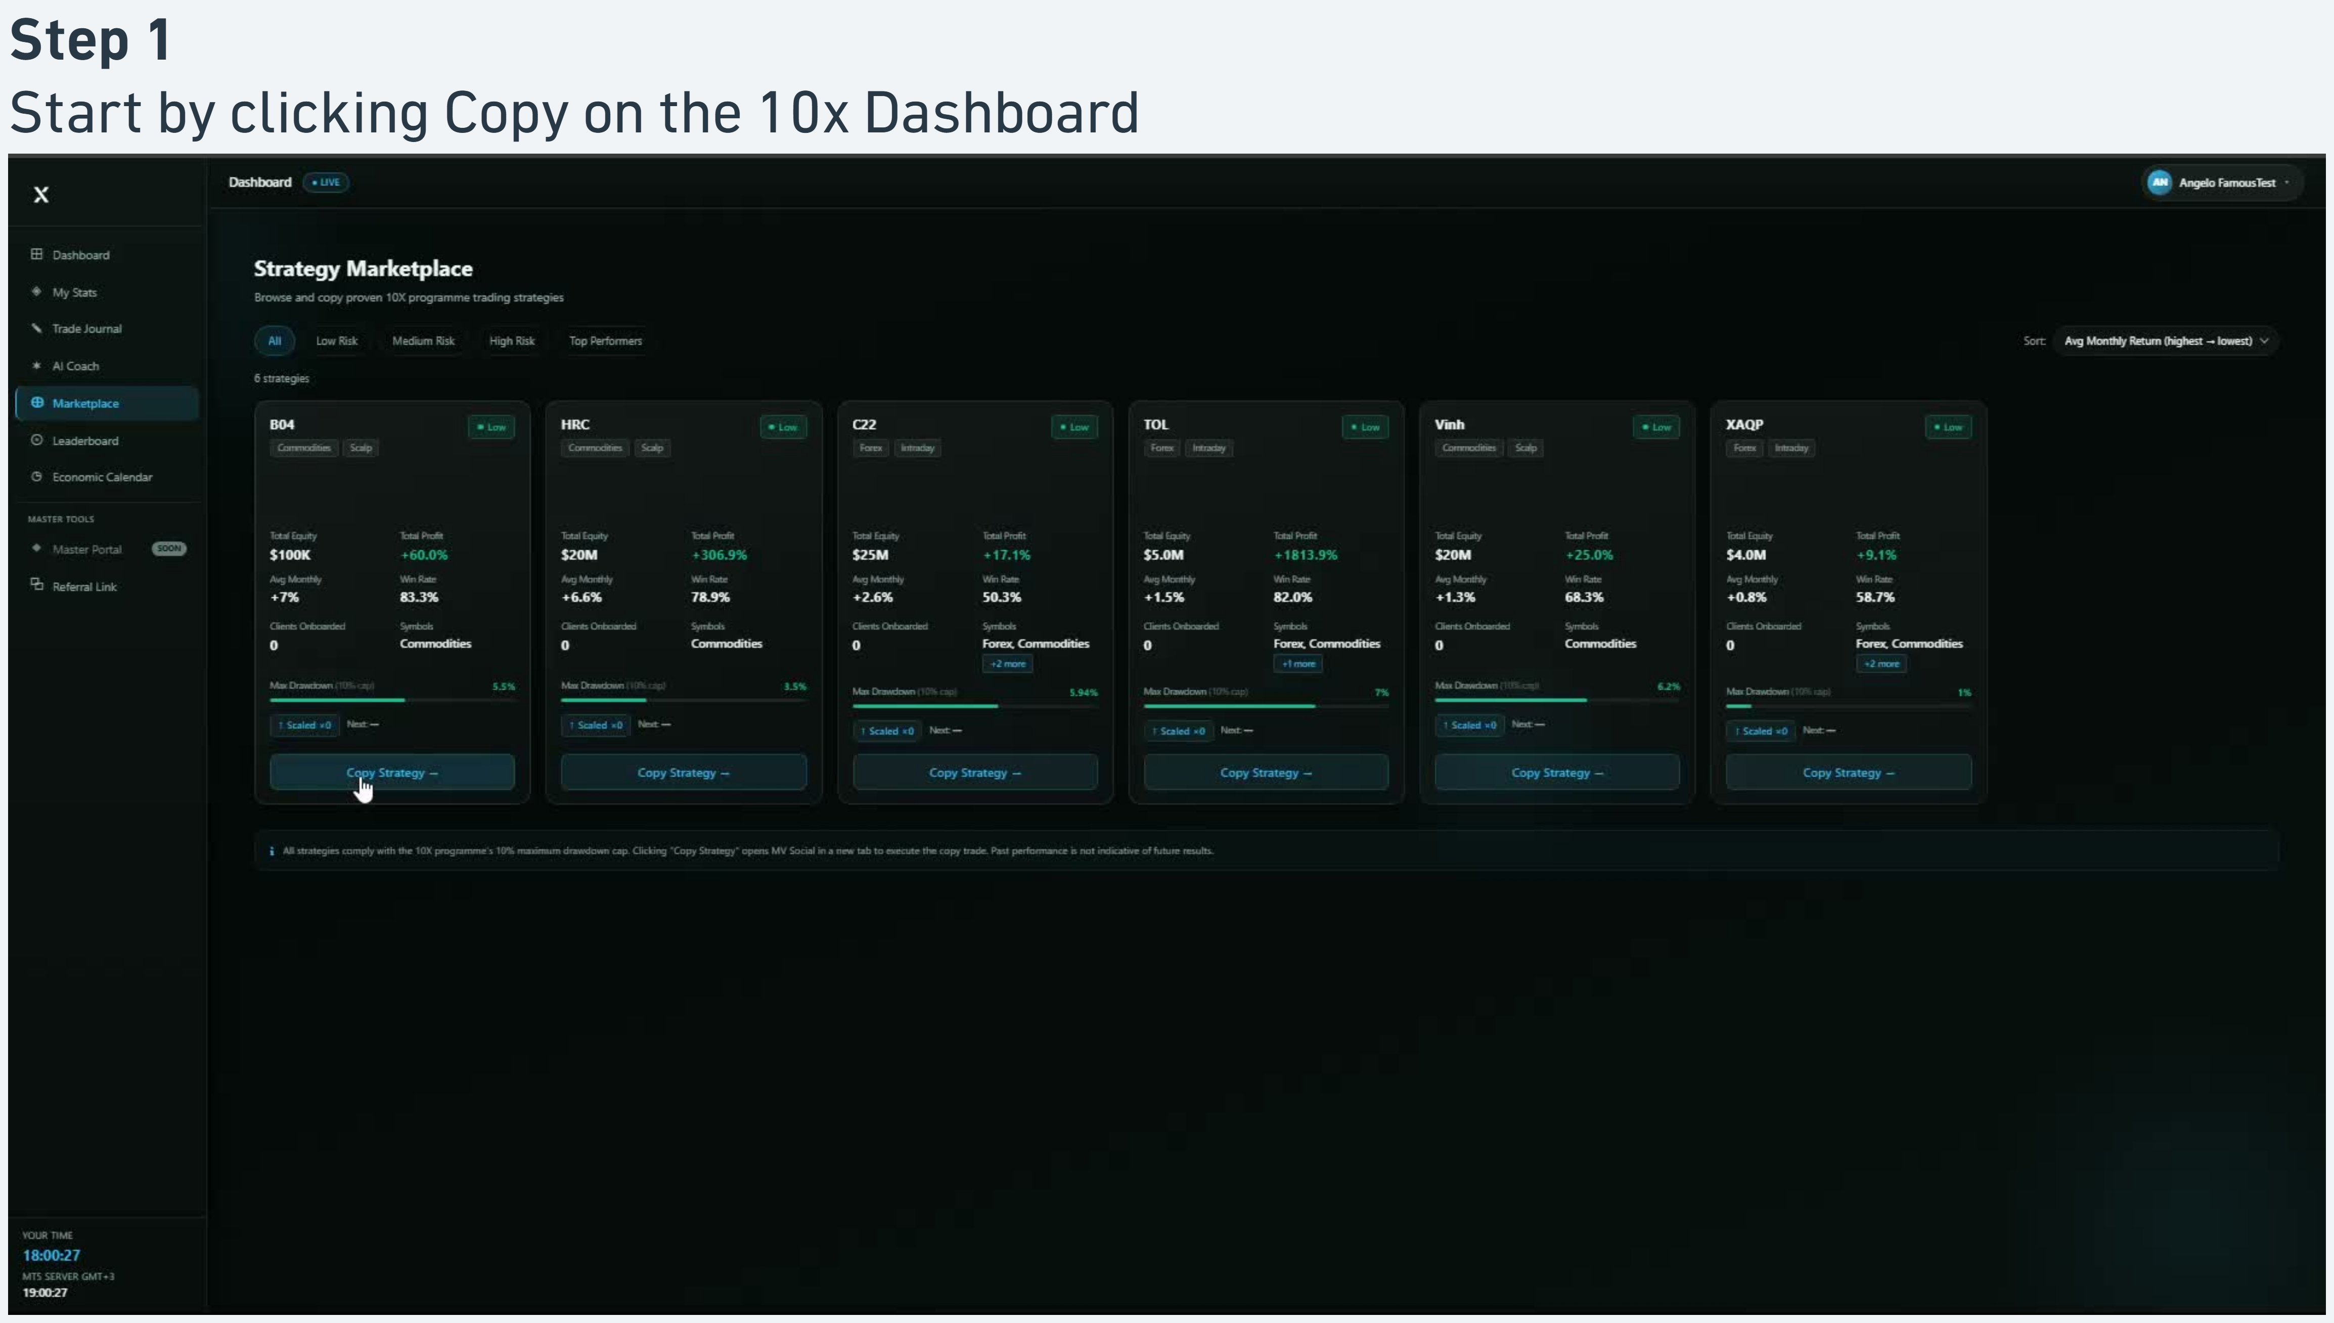The width and height of the screenshot is (2334, 1323).
Task: Click the Low risk badge on B04
Action: 491,427
